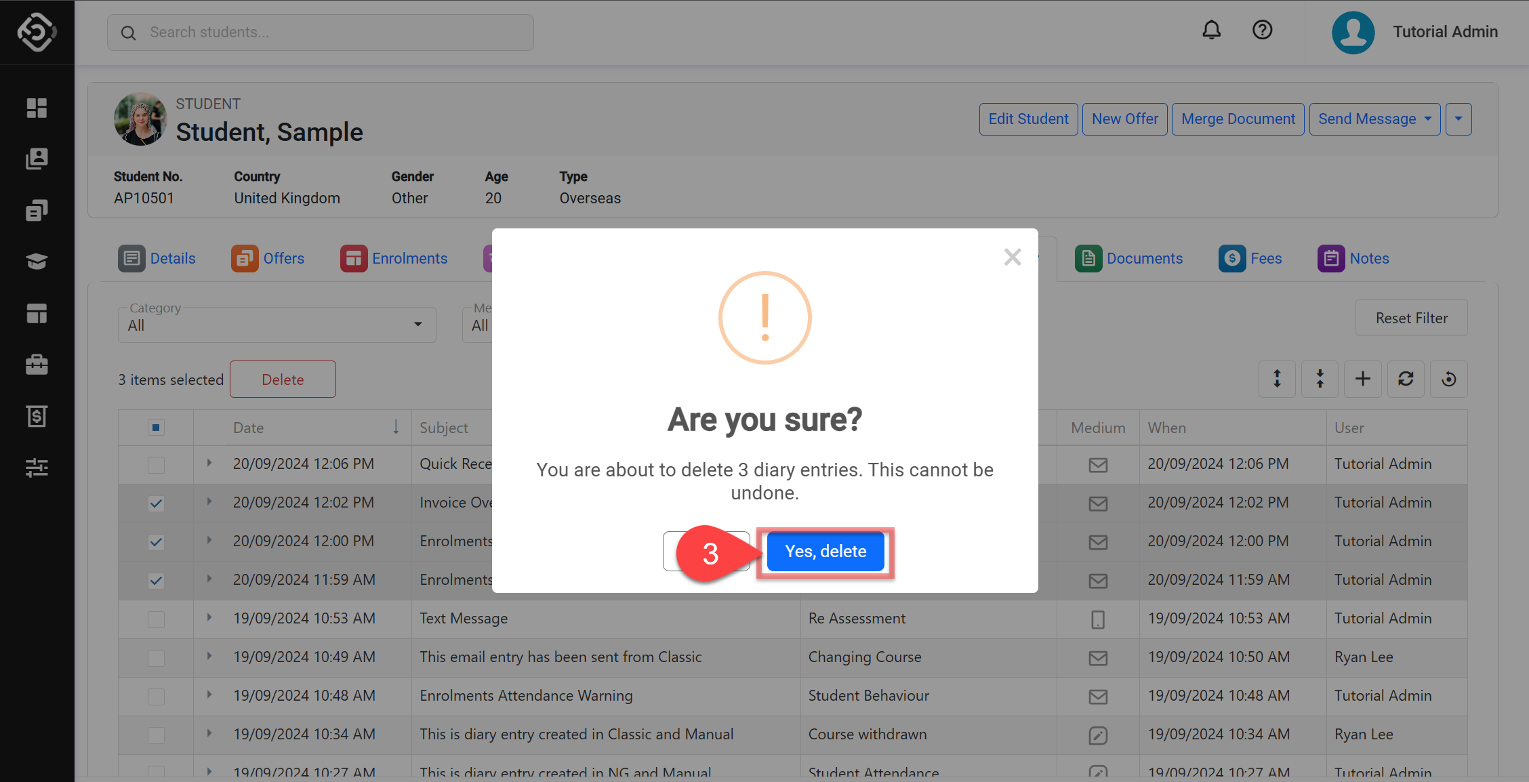Switch to the Enrolments tab
This screenshot has height=782, width=1529.
pos(394,258)
